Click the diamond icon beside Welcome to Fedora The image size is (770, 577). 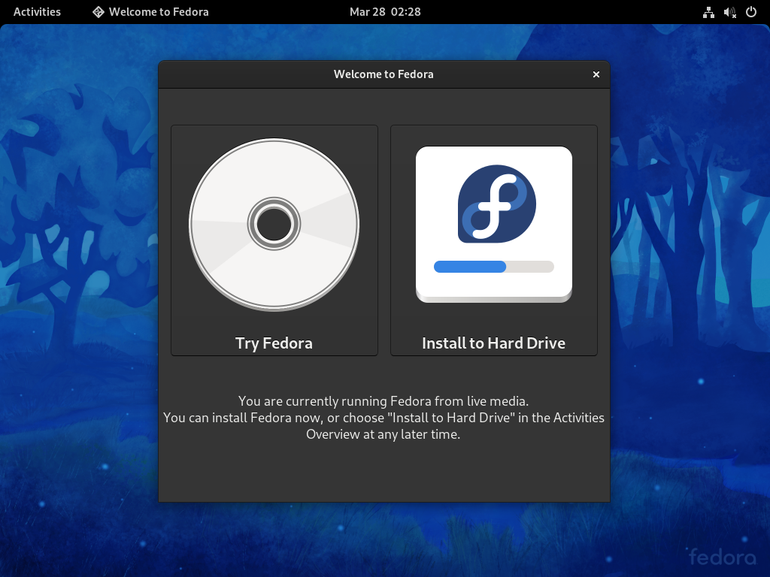[98, 12]
